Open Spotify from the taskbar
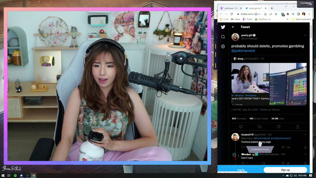The image size is (316, 178). (x=15, y=176)
